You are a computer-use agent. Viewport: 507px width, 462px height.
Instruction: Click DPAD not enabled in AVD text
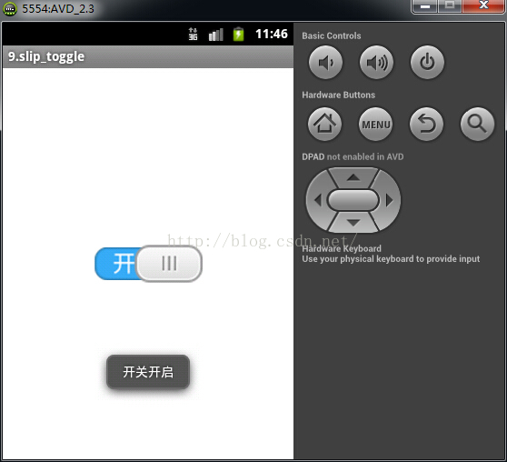pos(353,156)
